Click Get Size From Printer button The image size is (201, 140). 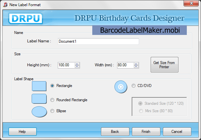coord(165,65)
